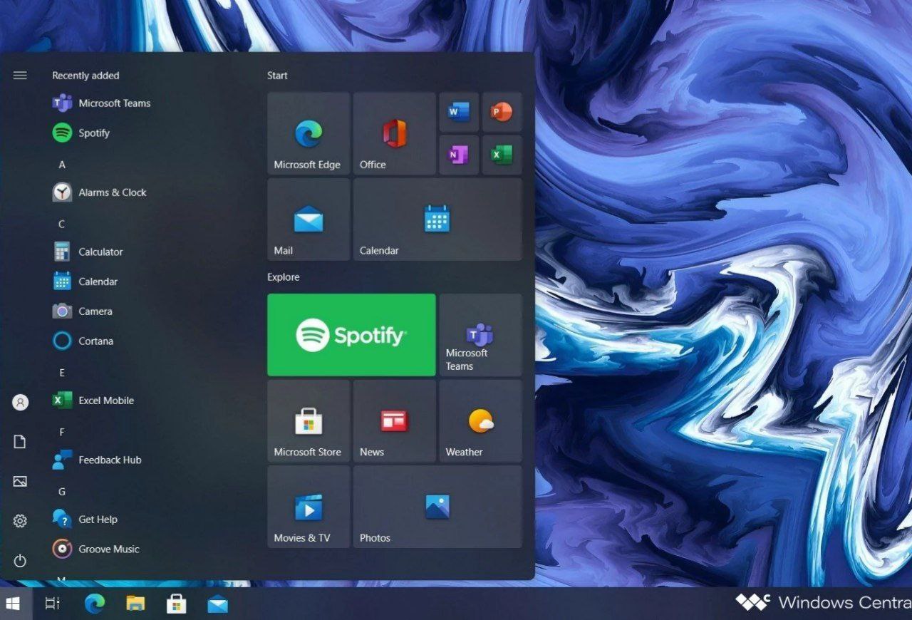The height and width of the screenshot is (620, 912).
Task: Launch Excel from the small green tile
Action: tap(502, 155)
